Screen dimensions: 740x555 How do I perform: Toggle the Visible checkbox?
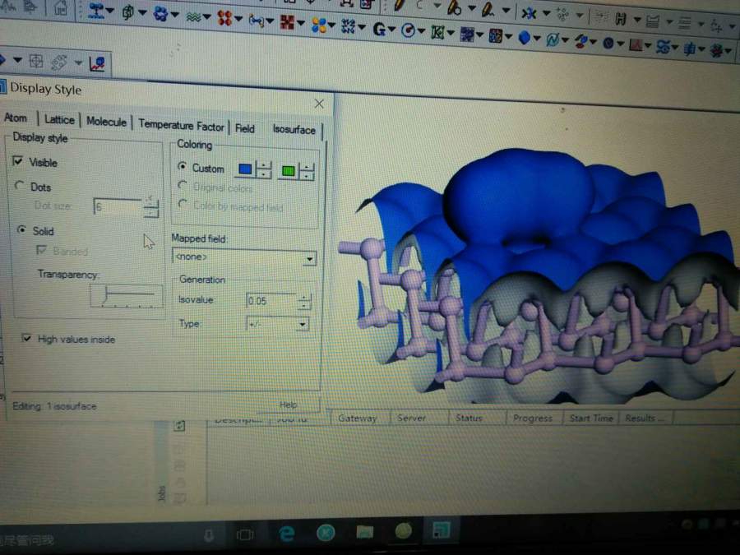(x=18, y=161)
